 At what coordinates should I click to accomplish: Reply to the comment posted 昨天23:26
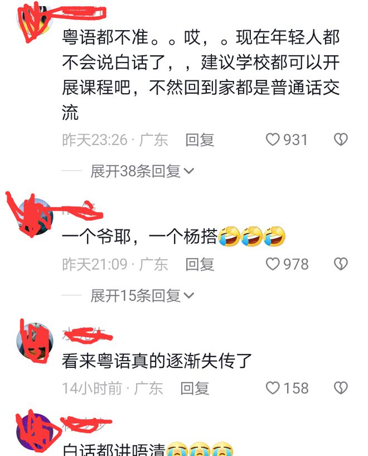[x=200, y=140]
